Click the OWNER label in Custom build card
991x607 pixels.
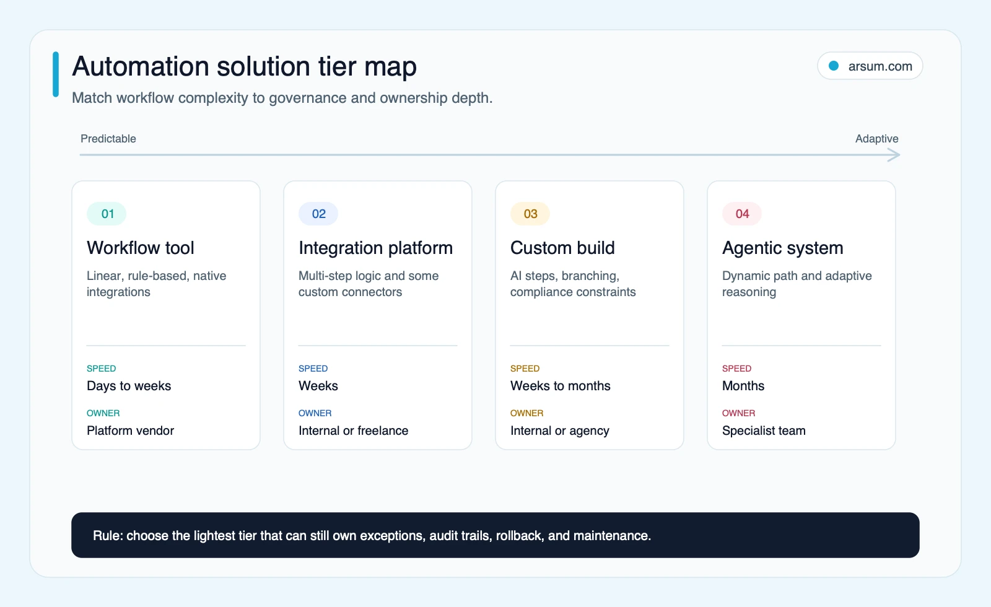point(527,413)
